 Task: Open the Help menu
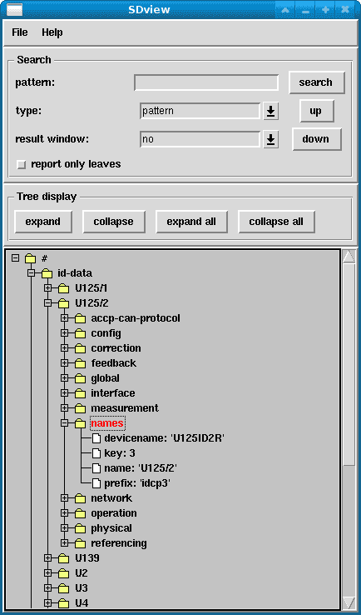click(x=52, y=32)
